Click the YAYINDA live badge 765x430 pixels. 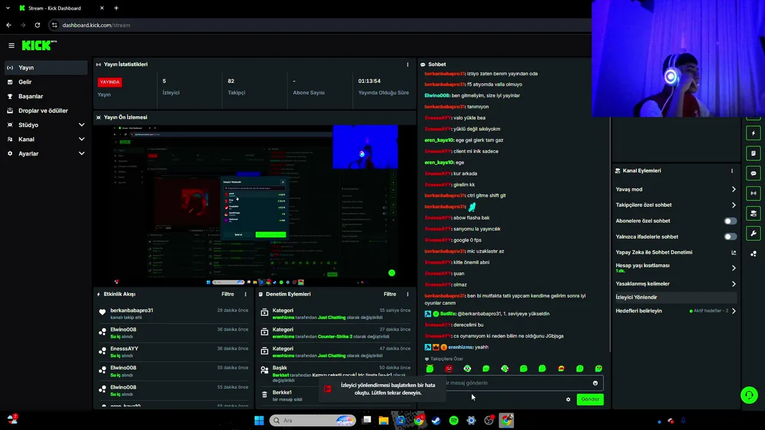coord(110,82)
